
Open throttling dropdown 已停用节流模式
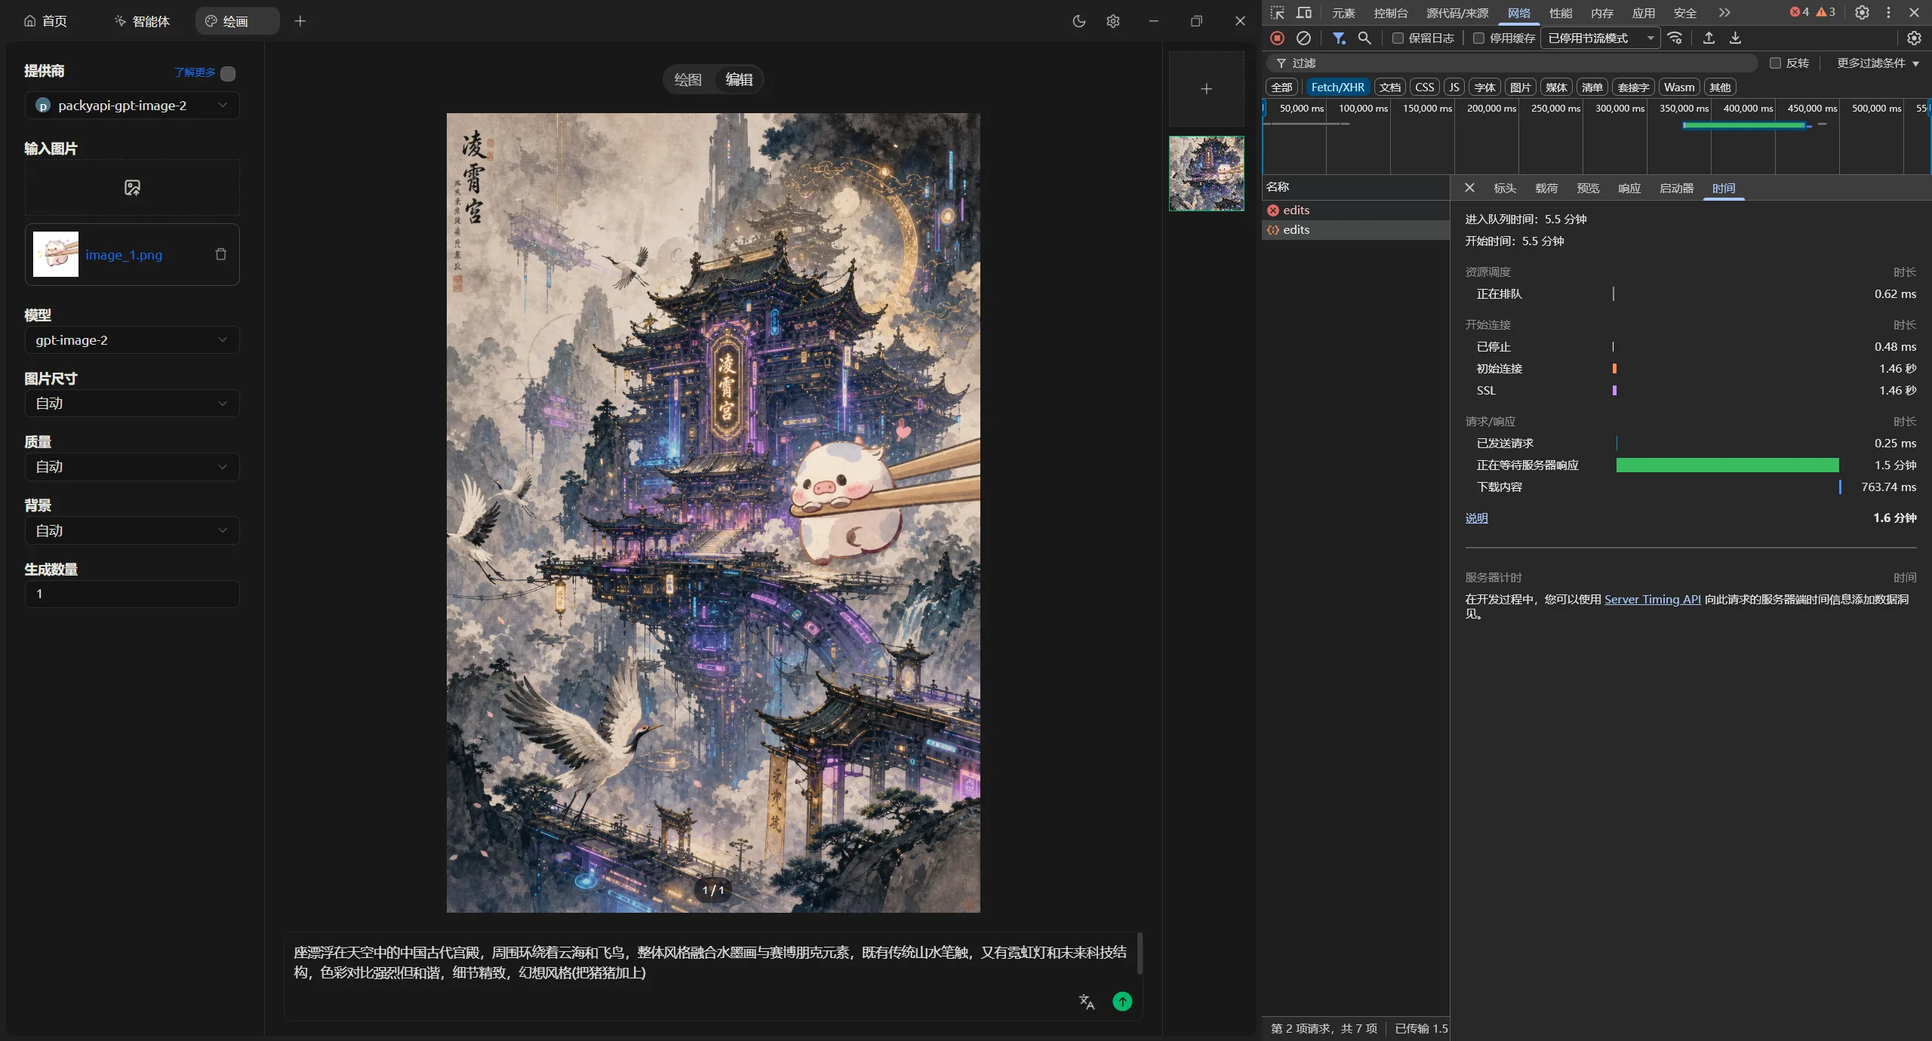pyautogui.click(x=1600, y=38)
